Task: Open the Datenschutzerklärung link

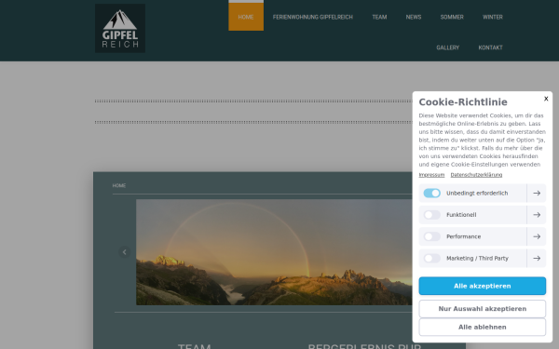Action: click(476, 175)
